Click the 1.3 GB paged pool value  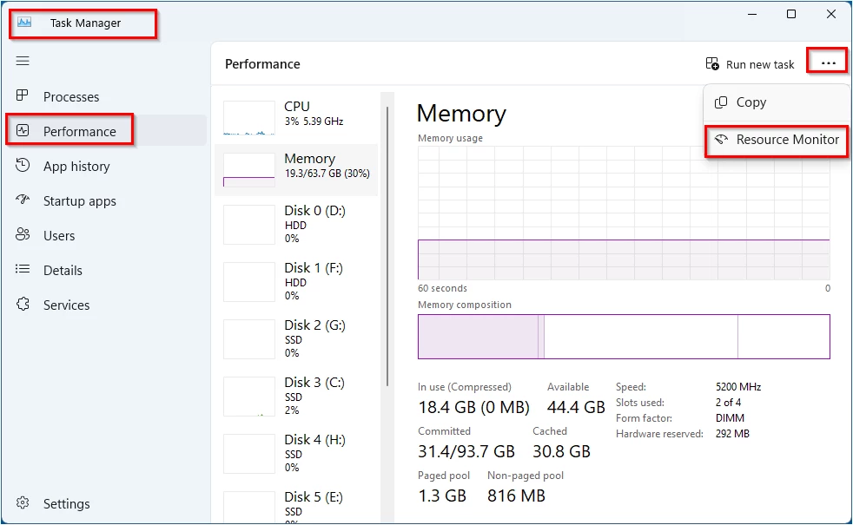[x=442, y=495]
